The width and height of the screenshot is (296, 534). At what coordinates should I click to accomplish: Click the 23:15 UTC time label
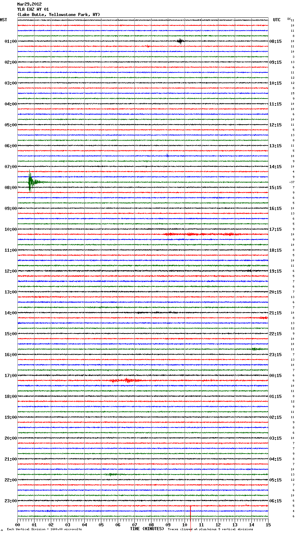pyautogui.click(x=275, y=355)
